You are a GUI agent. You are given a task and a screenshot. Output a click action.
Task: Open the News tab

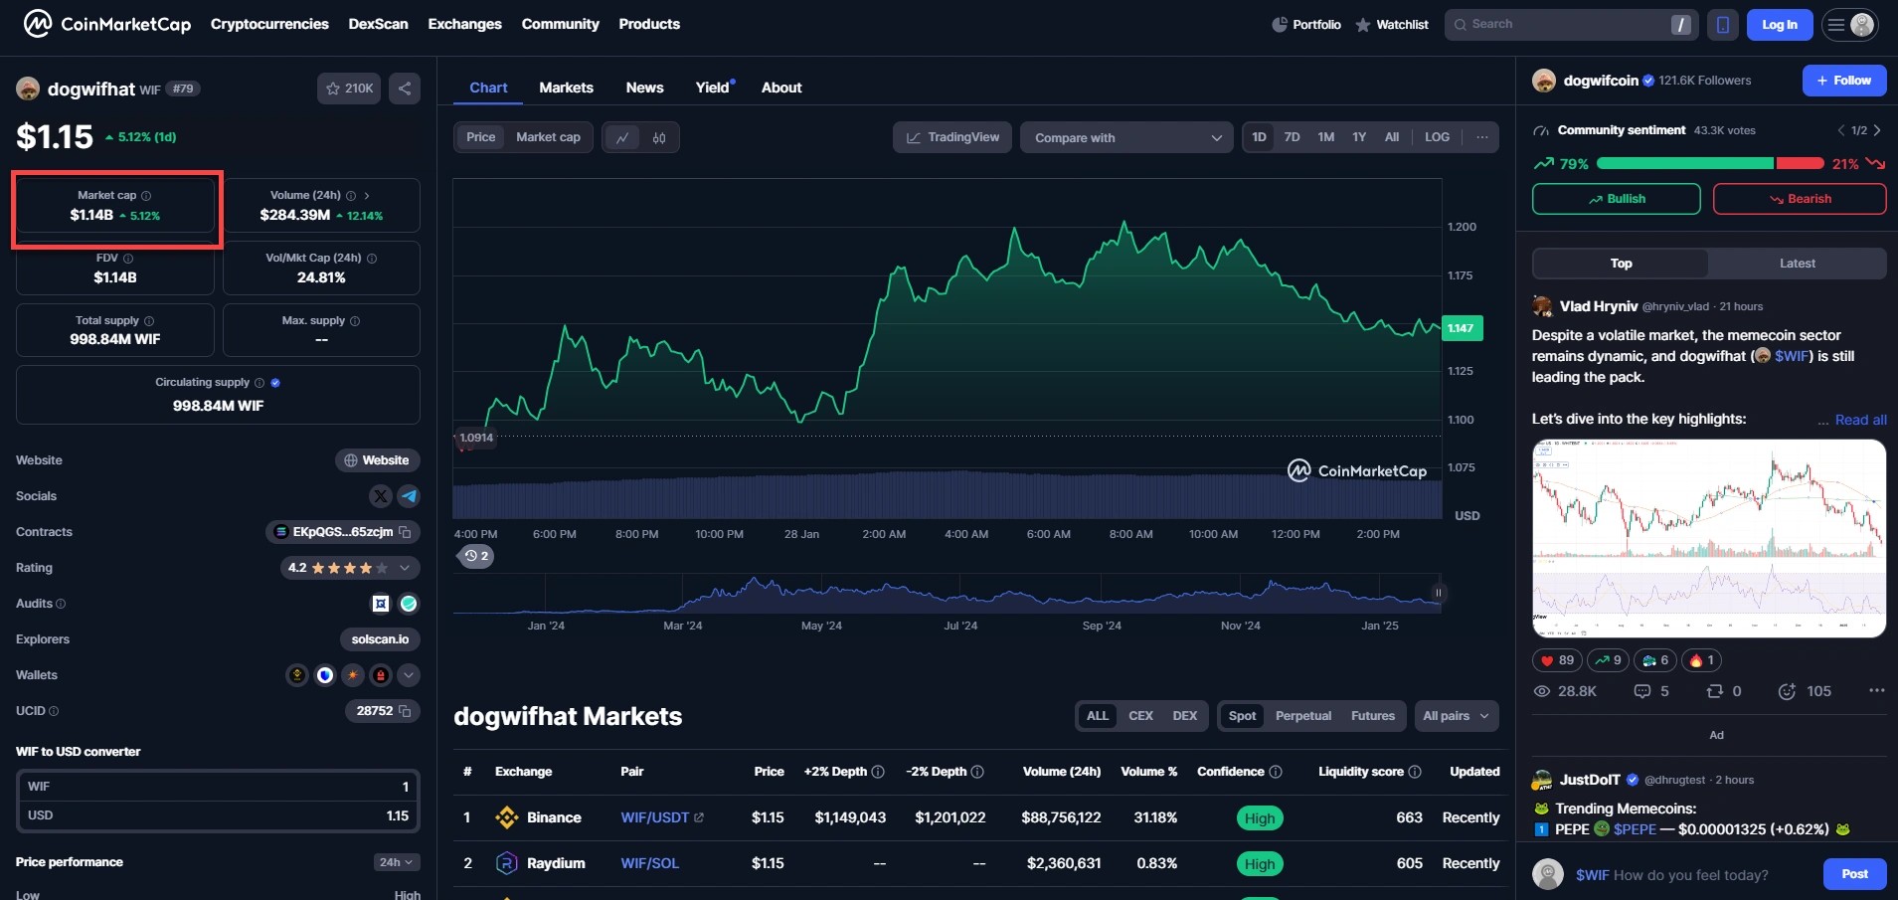644,88
